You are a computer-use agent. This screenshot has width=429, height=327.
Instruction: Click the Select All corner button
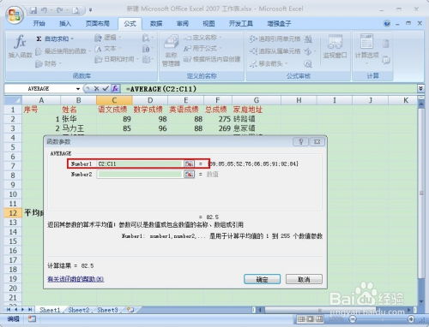(13, 100)
